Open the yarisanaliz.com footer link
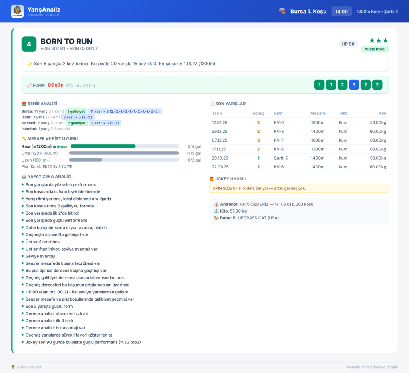 [29, 367]
